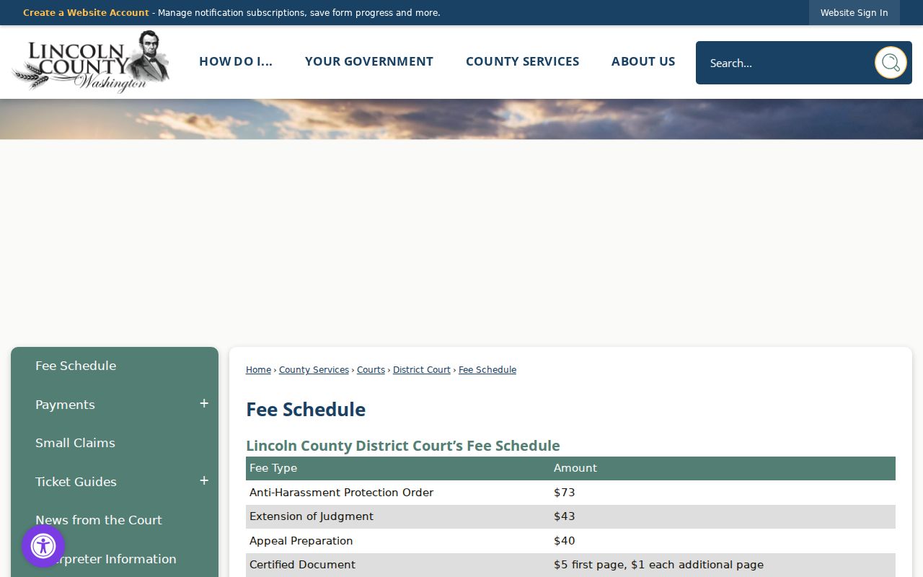Expand the Ticket Guides submenu plus sign
This screenshot has height=577, width=923.
(x=204, y=481)
